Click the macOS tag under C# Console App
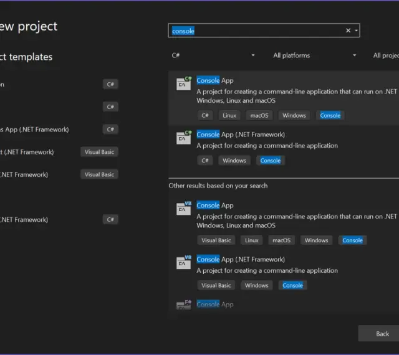Image resolution: width=399 pixels, height=355 pixels. coord(259,115)
